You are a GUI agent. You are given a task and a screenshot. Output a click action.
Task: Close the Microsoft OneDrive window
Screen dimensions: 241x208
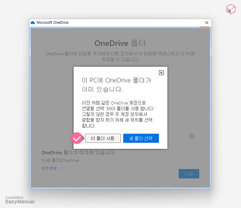(x=207, y=23)
